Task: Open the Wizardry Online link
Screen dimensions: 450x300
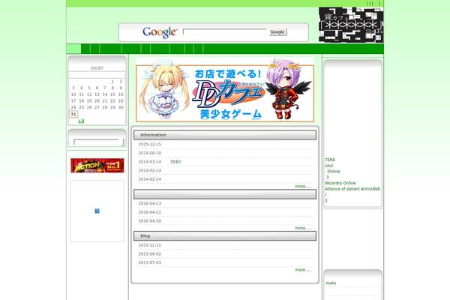Action: (x=340, y=183)
